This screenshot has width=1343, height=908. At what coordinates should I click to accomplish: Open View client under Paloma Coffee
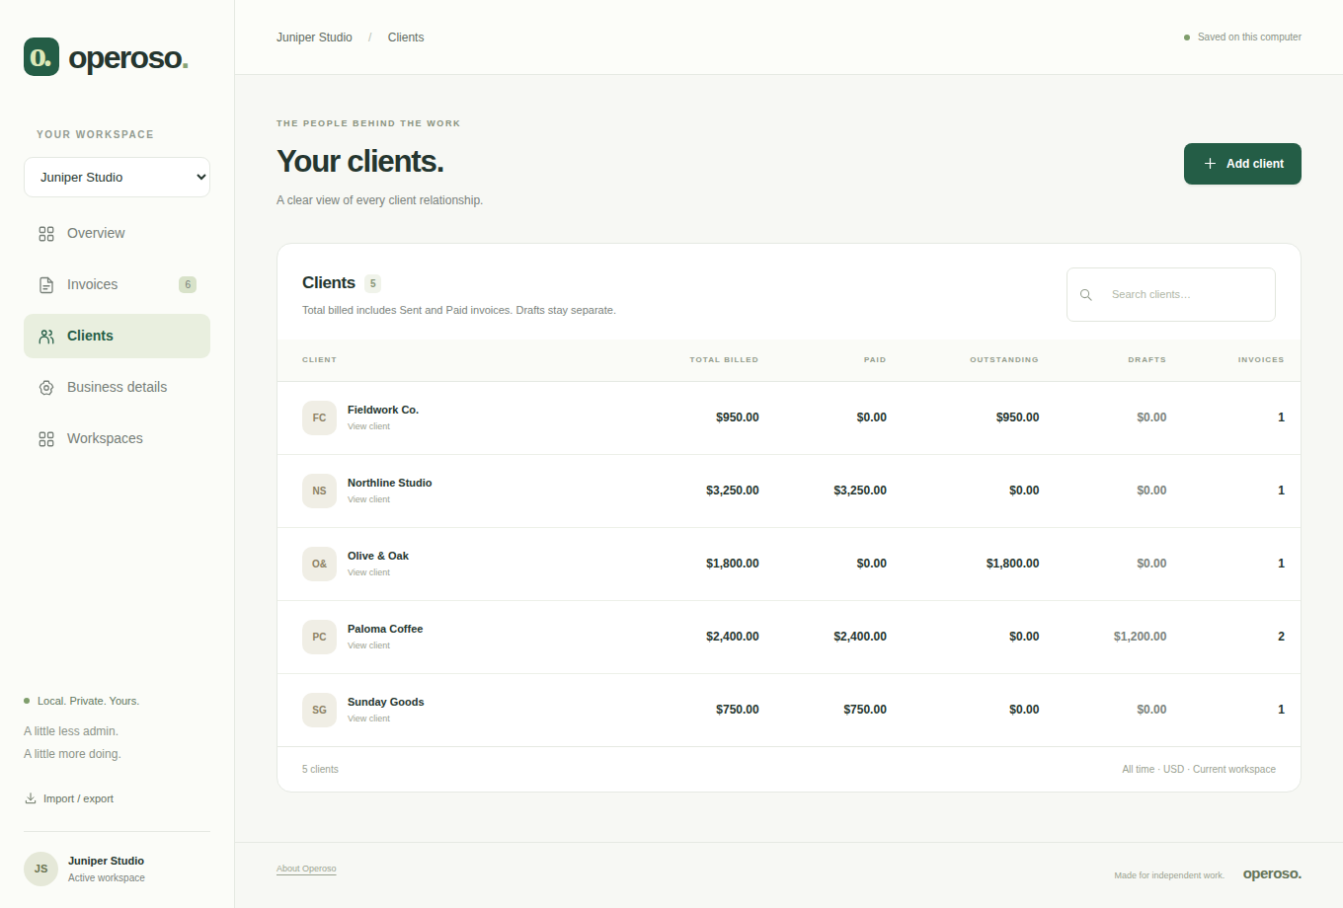point(368,645)
